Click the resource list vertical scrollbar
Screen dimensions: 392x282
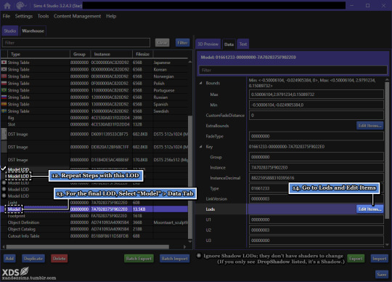click(190, 177)
